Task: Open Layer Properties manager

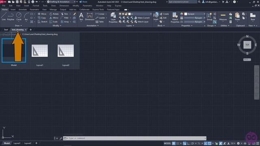Action: click(113, 18)
